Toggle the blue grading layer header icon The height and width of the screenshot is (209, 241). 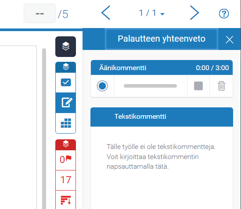click(66, 67)
